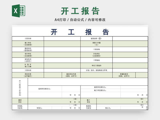160x120 pixels.
Task: Click the empty value cell beside 工程名称
Action: point(62,38)
